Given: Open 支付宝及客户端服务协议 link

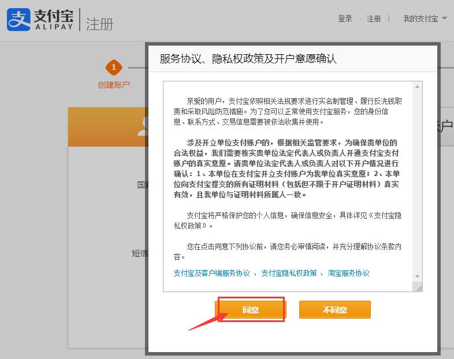Looking at the screenshot, I should tap(211, 273).
